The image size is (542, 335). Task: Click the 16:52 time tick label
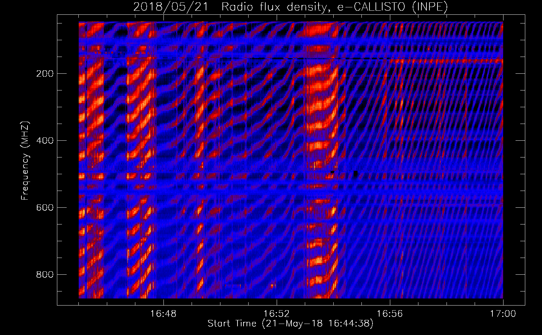coord(277,314)
